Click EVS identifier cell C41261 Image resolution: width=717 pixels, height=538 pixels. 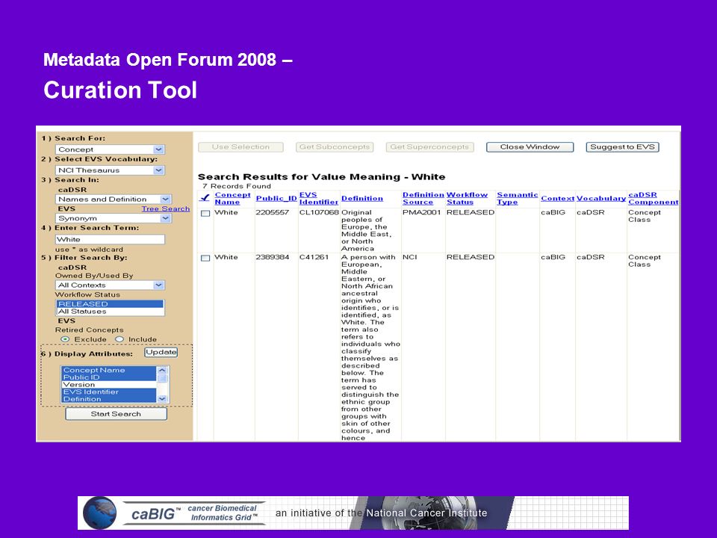[x=314, y=257]
